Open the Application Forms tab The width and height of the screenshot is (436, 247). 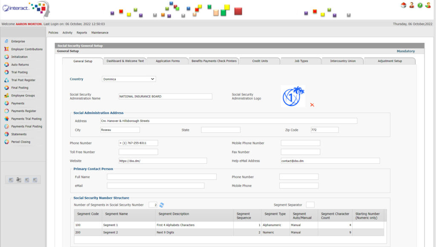168,61
